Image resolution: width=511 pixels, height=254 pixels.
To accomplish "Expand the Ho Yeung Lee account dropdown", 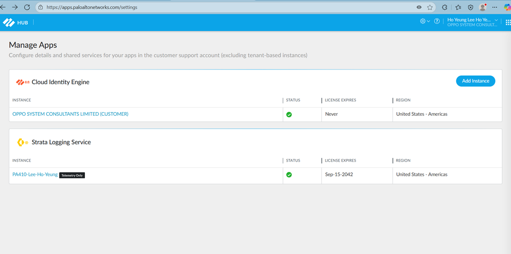I will 473,22.
